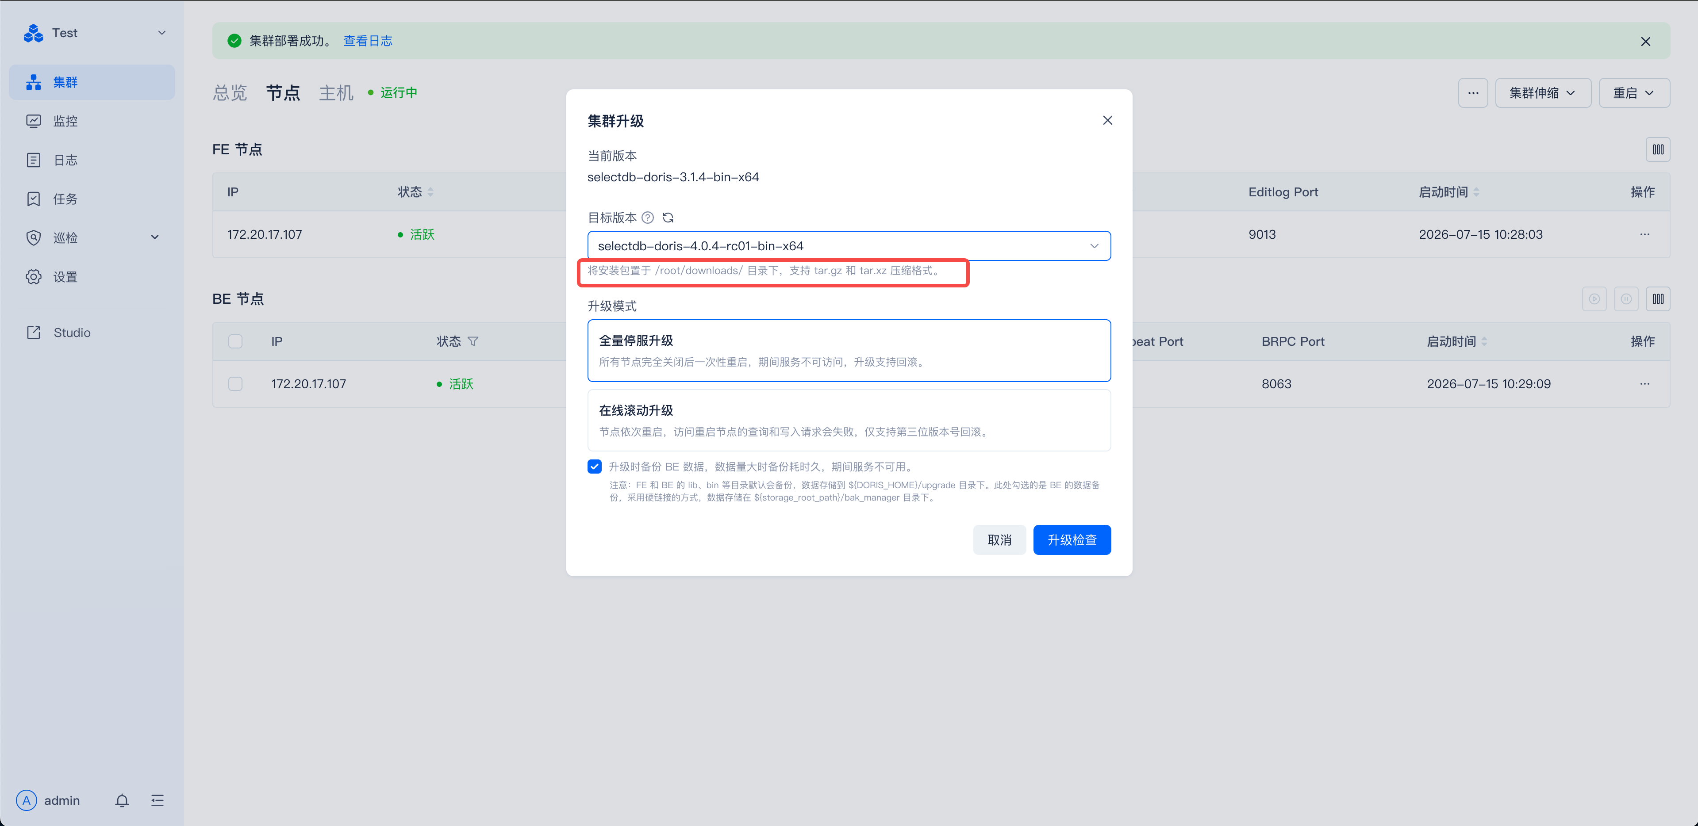This screenshot has width=1698, height=826.
Task: Sort BE table by 启动时间
Action: (x=1484, y=341)
